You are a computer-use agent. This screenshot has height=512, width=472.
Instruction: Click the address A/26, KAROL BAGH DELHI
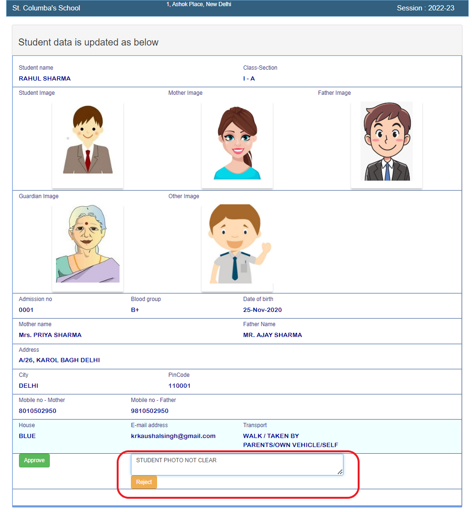pyautogui.click(x=59, y=360)
